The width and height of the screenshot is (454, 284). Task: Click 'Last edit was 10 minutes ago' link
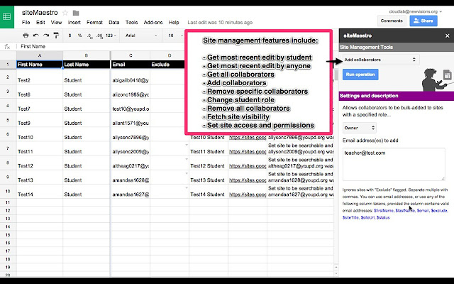220,22
